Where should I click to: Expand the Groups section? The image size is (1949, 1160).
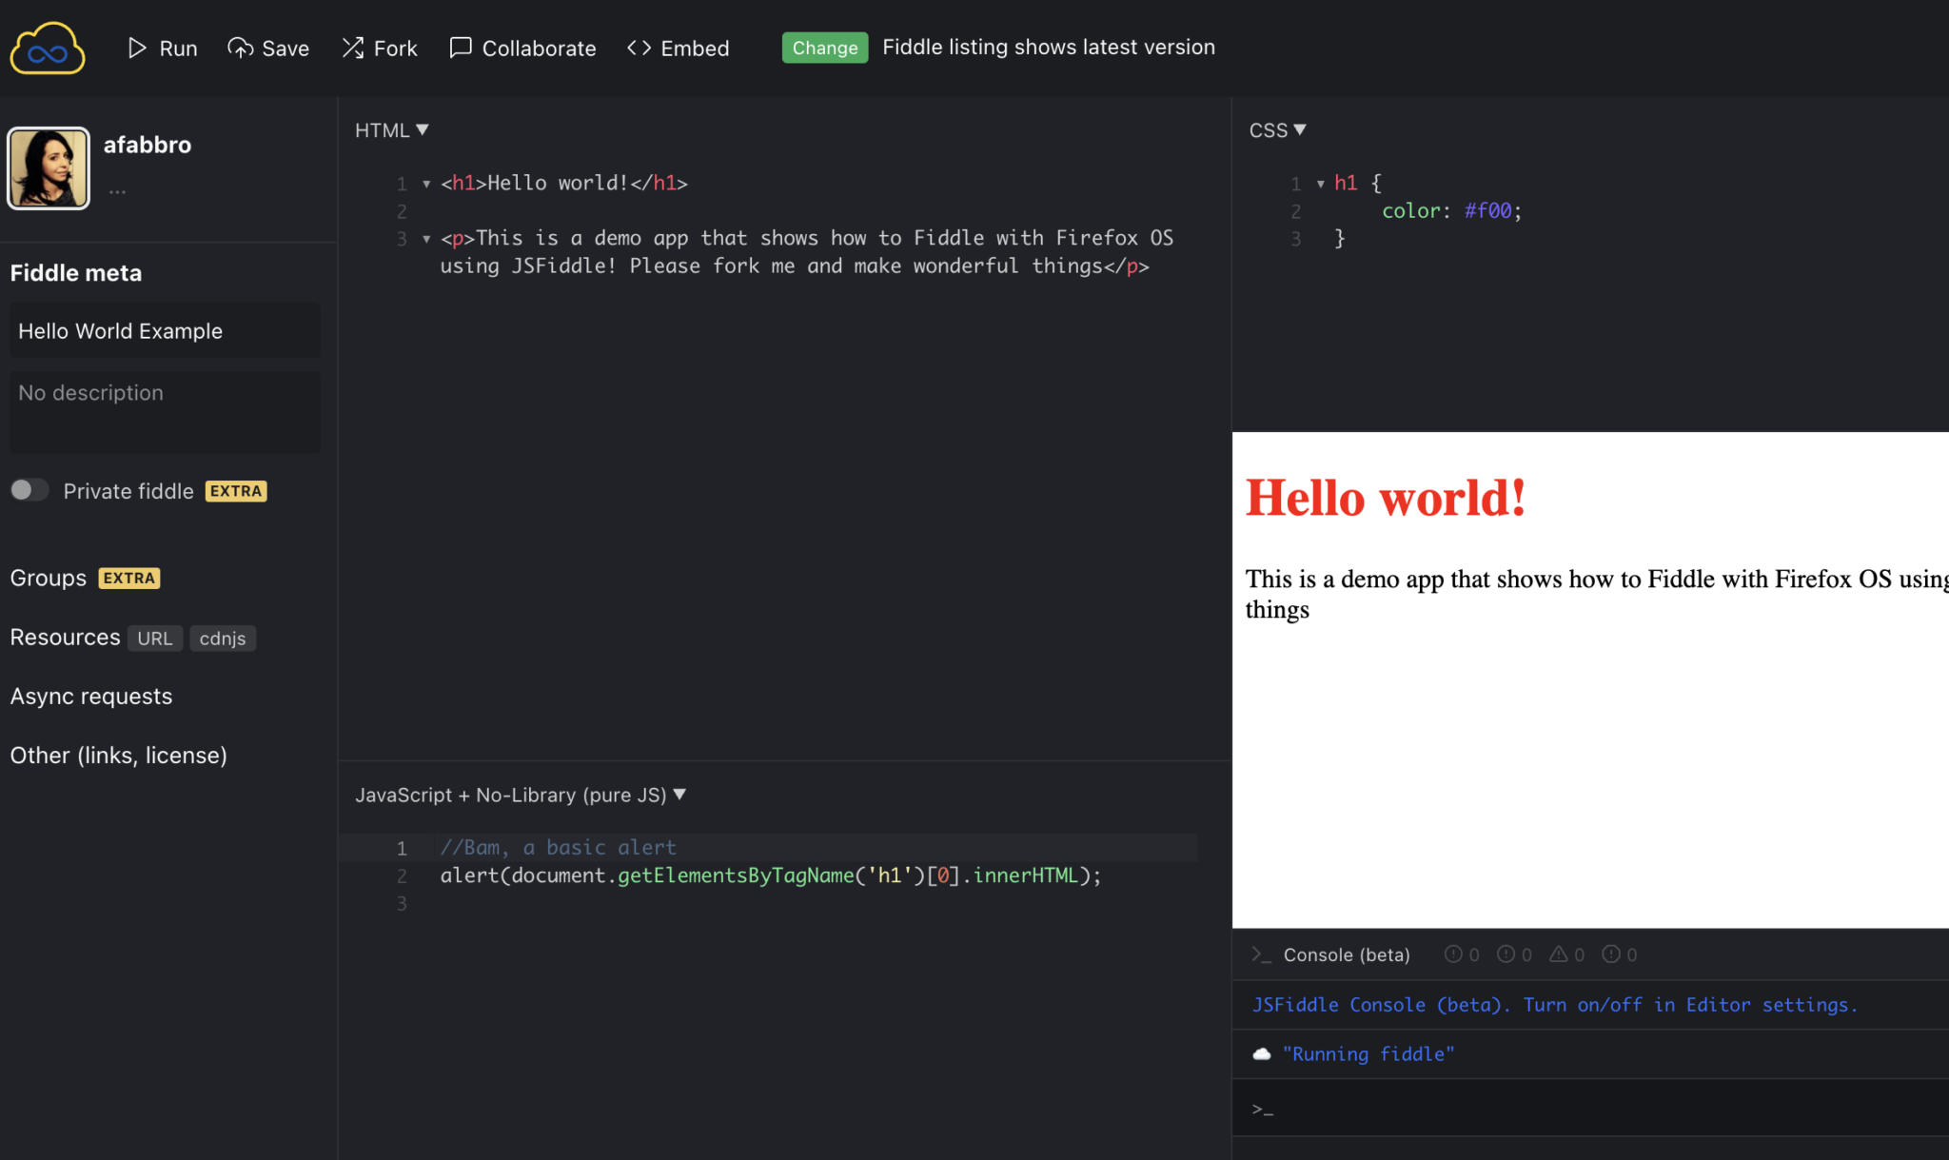[49, 578]
